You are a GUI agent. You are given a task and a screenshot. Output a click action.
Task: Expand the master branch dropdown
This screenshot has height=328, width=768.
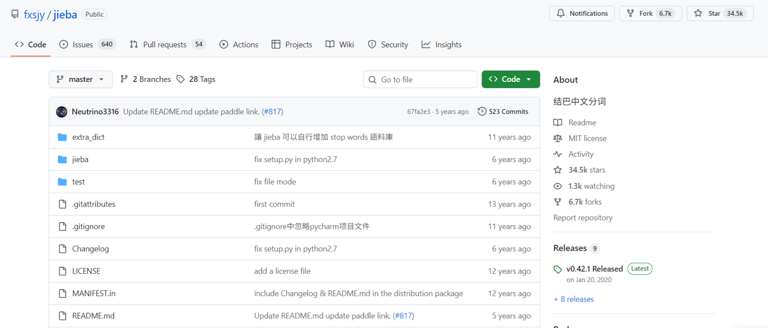pos(81,79)
